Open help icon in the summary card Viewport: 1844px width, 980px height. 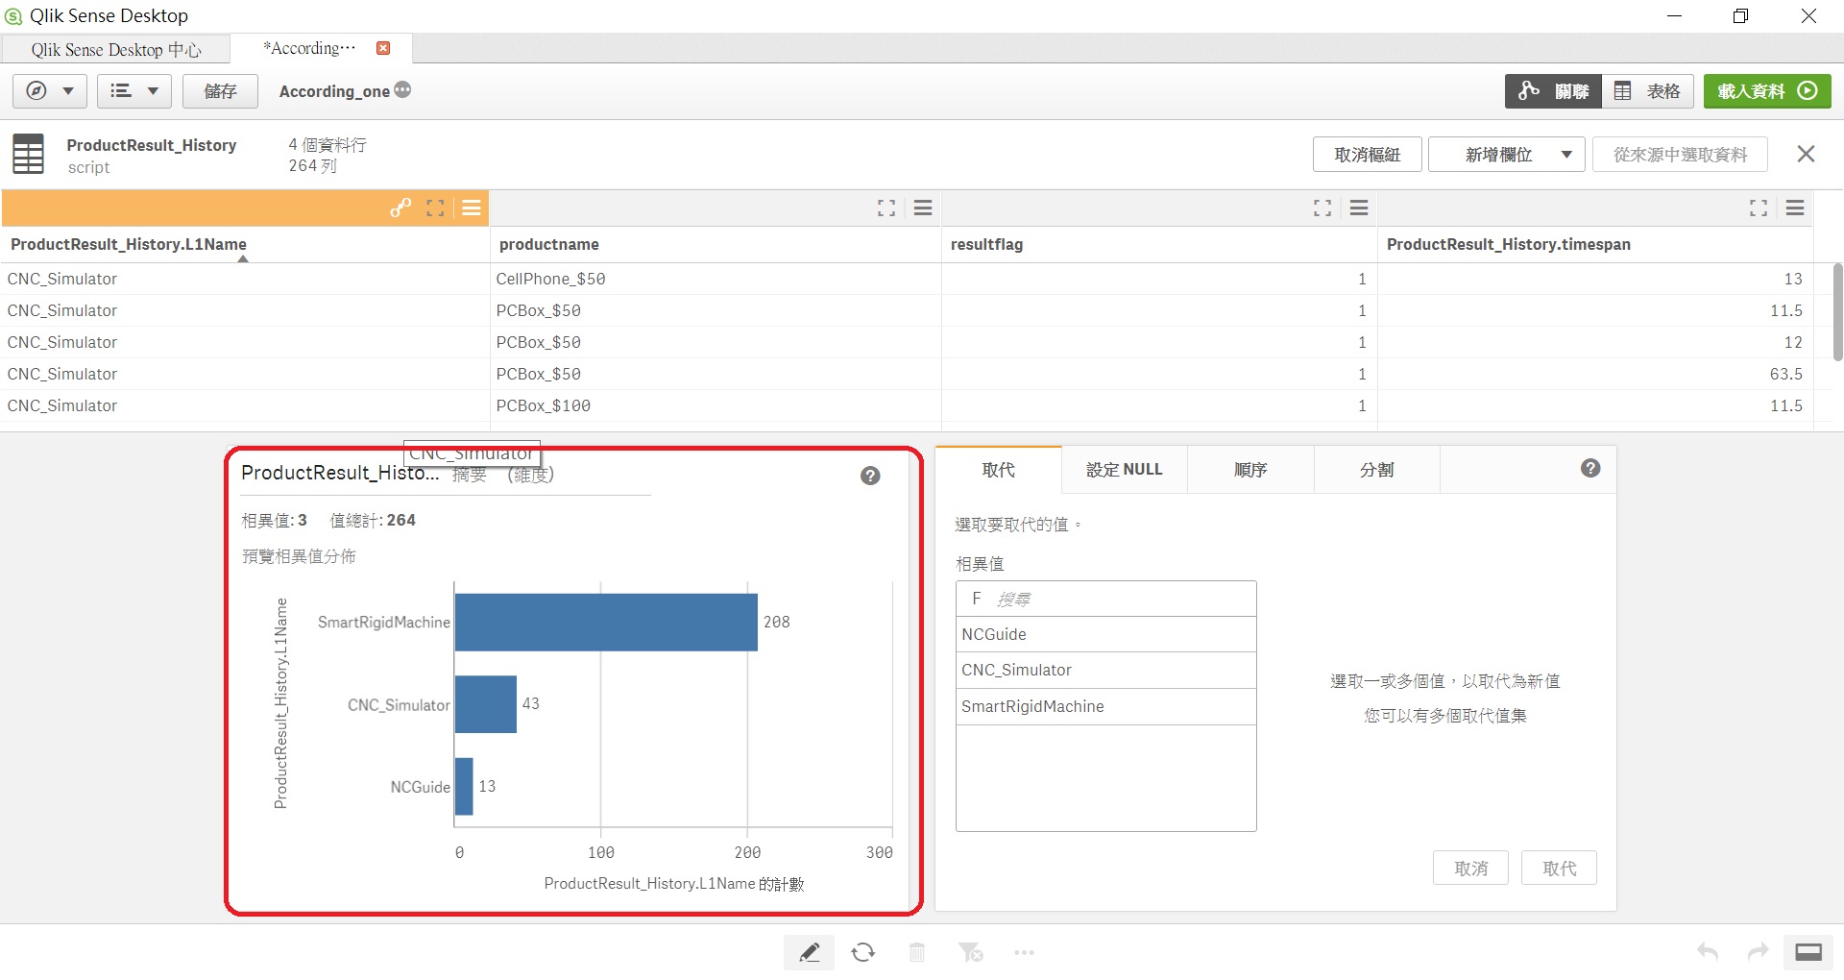870,476
